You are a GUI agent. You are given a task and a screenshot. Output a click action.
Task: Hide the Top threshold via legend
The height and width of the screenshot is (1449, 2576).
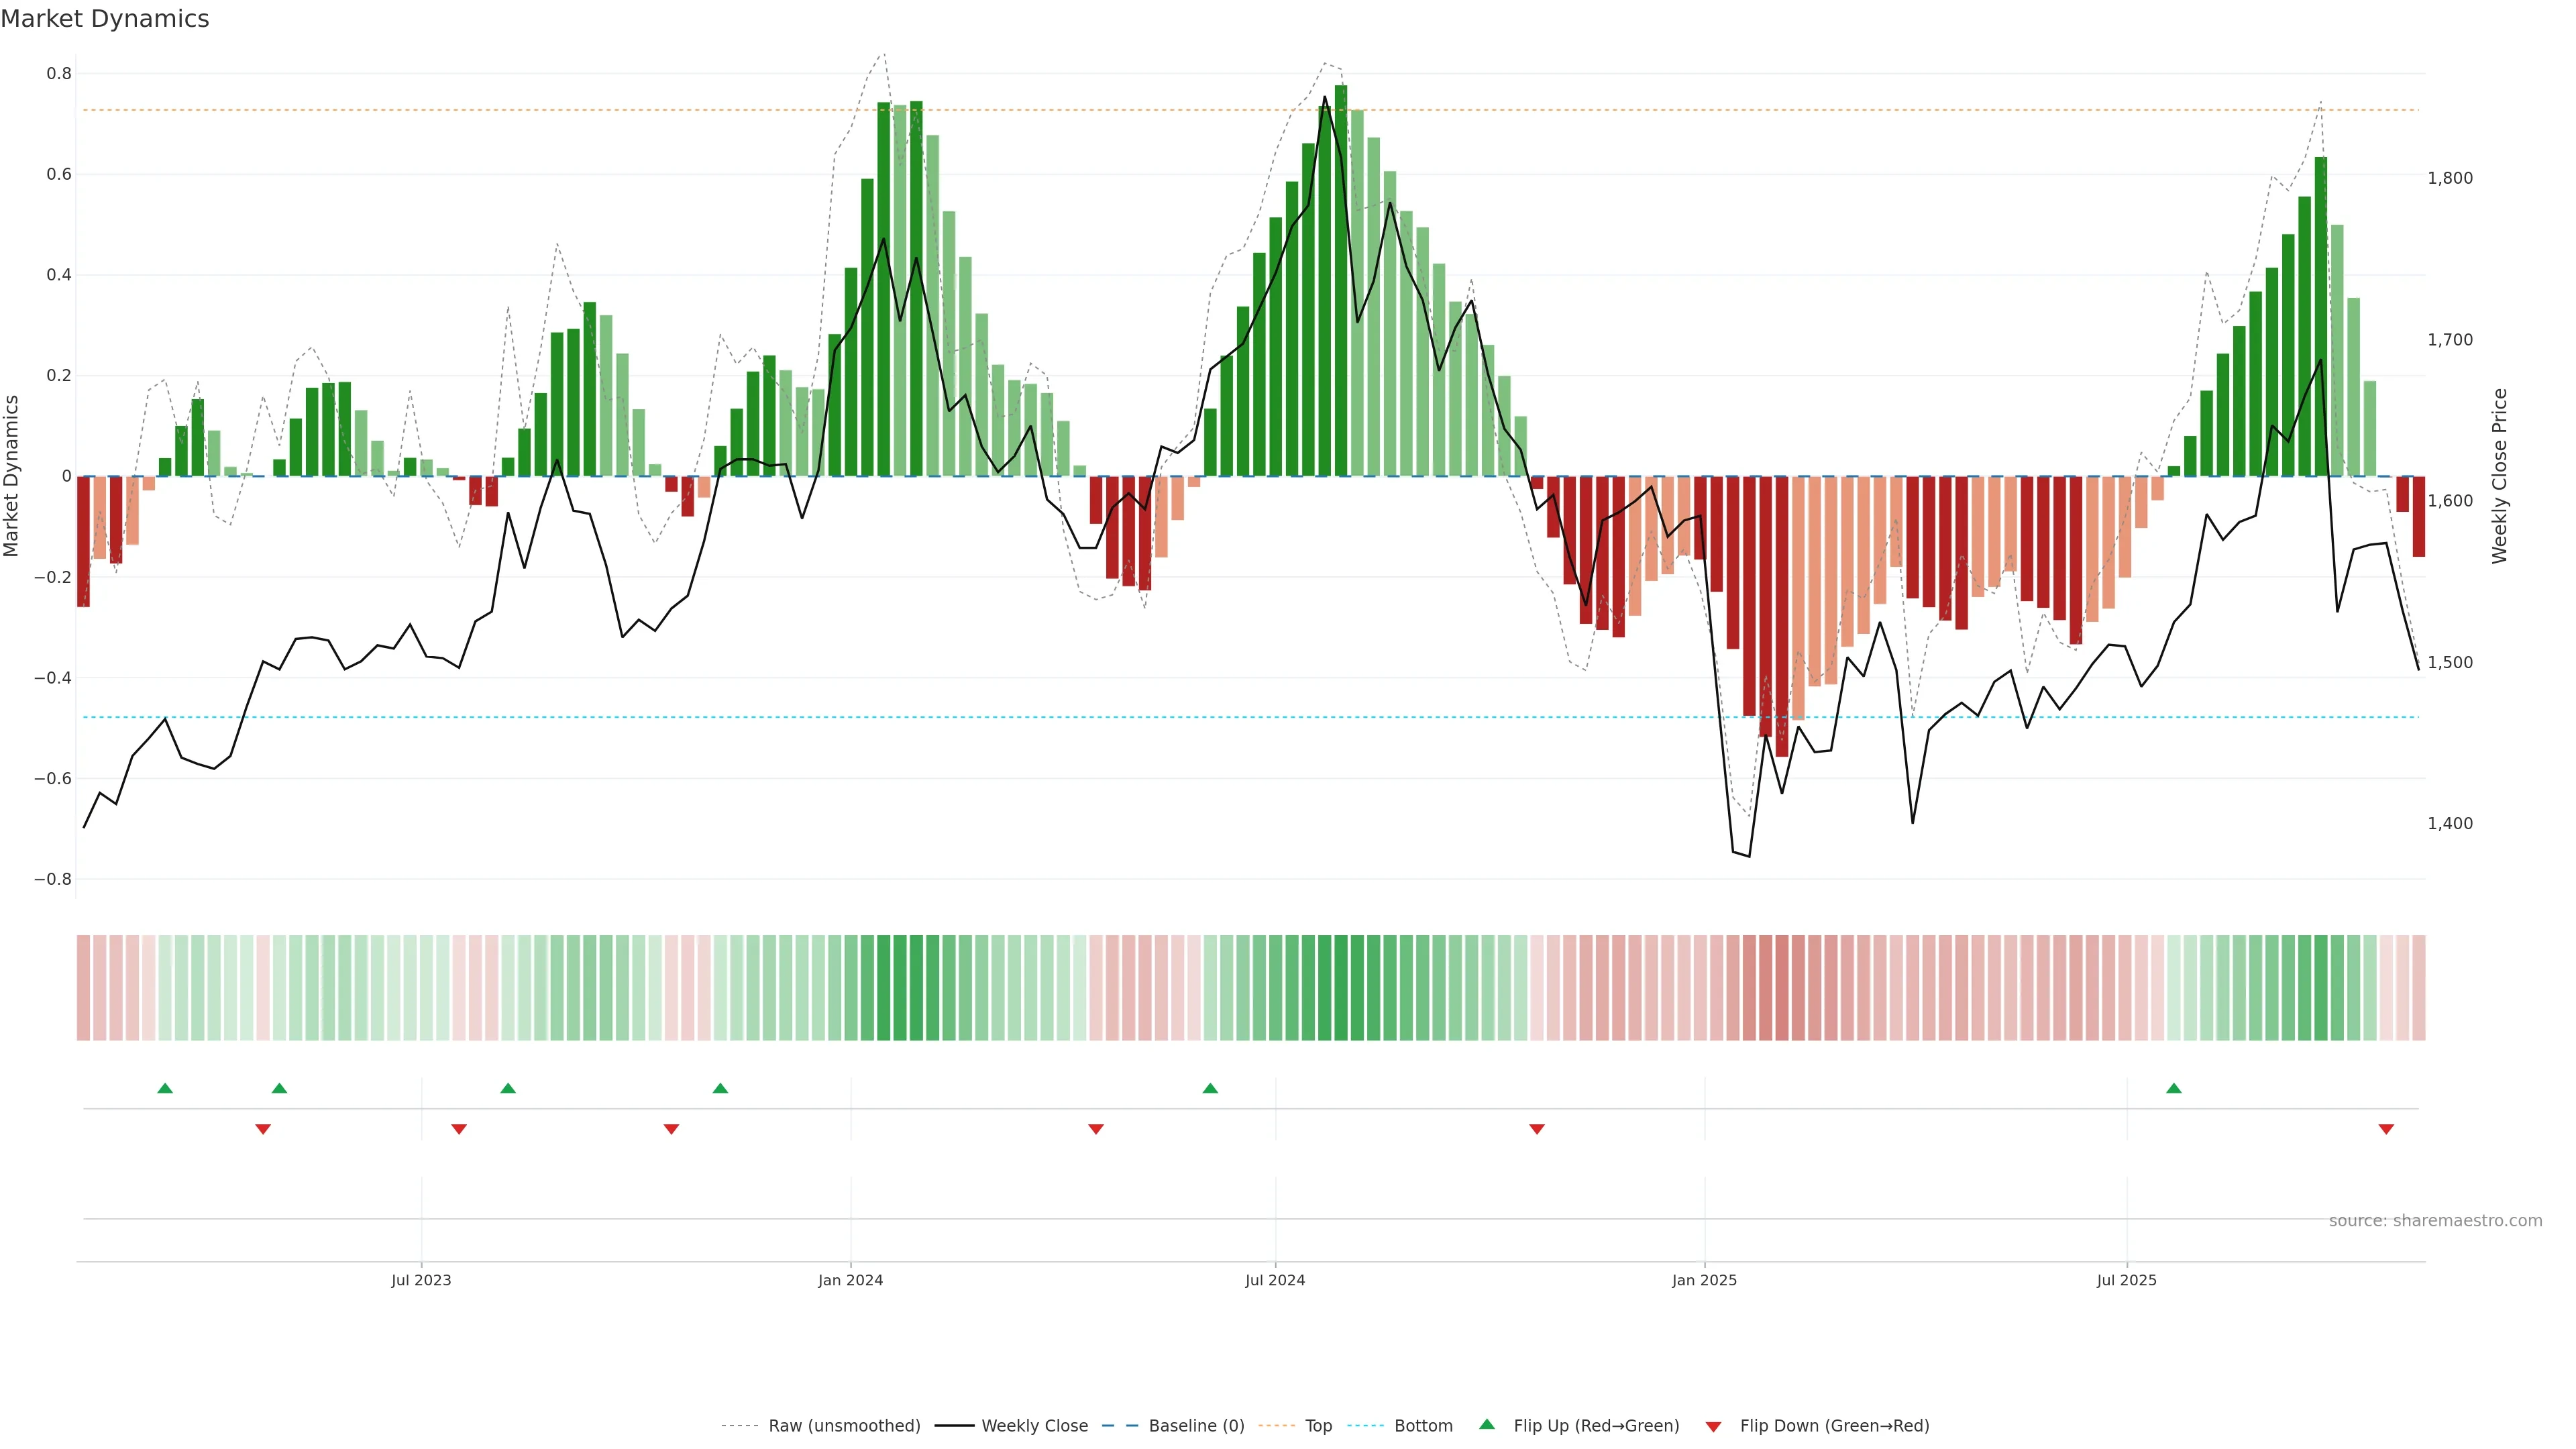(x=1318, y=1426)
